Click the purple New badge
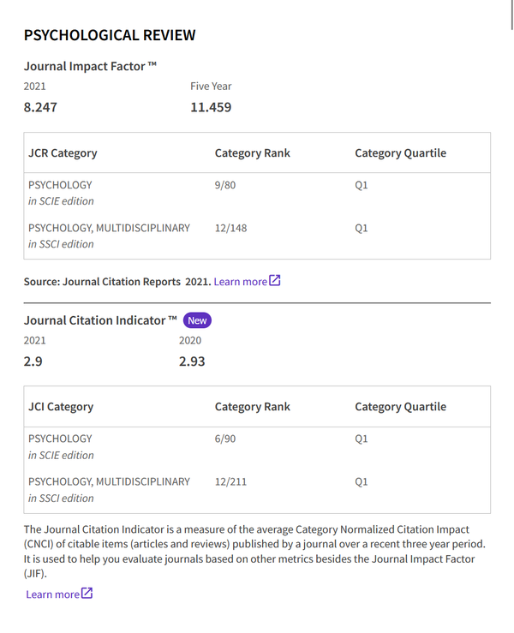 click(x=197, y=320)
